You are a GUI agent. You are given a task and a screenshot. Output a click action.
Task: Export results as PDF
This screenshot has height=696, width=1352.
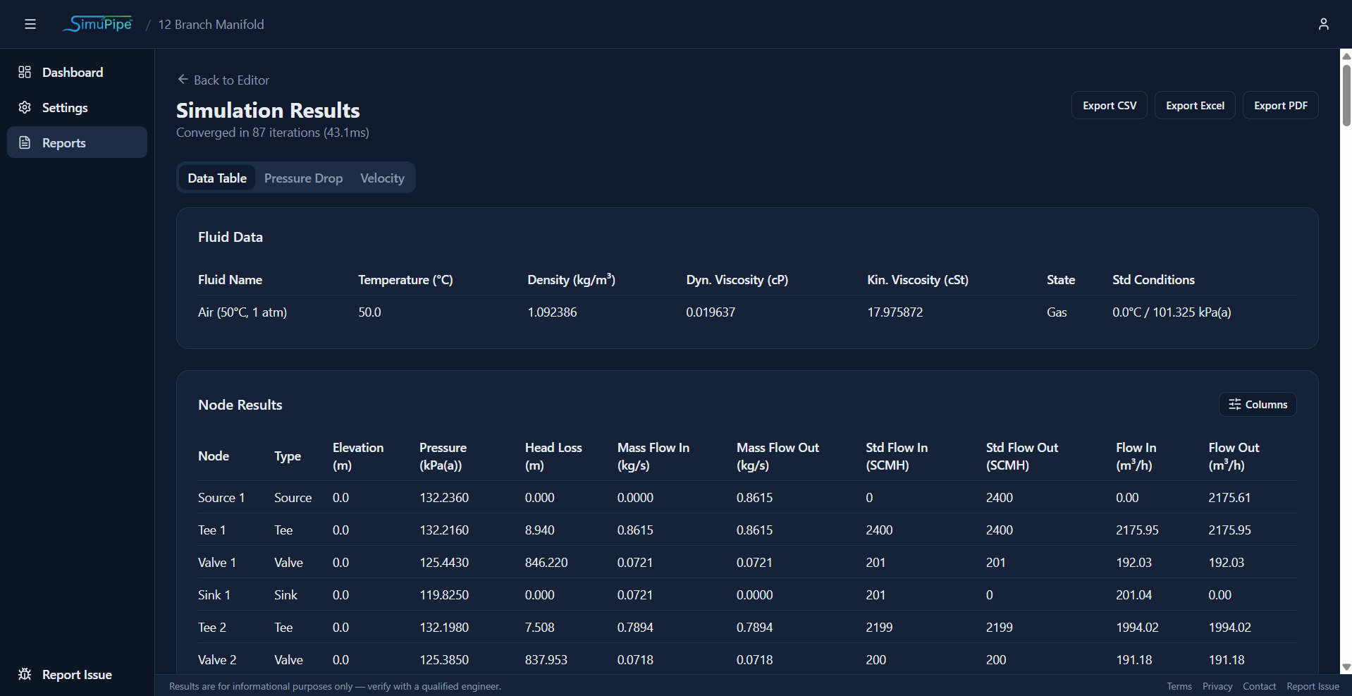(x=1280, y=105)
